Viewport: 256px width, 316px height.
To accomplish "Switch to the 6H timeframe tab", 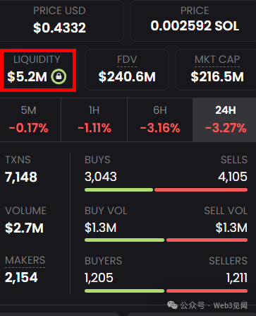I will [x=160, y=119].
